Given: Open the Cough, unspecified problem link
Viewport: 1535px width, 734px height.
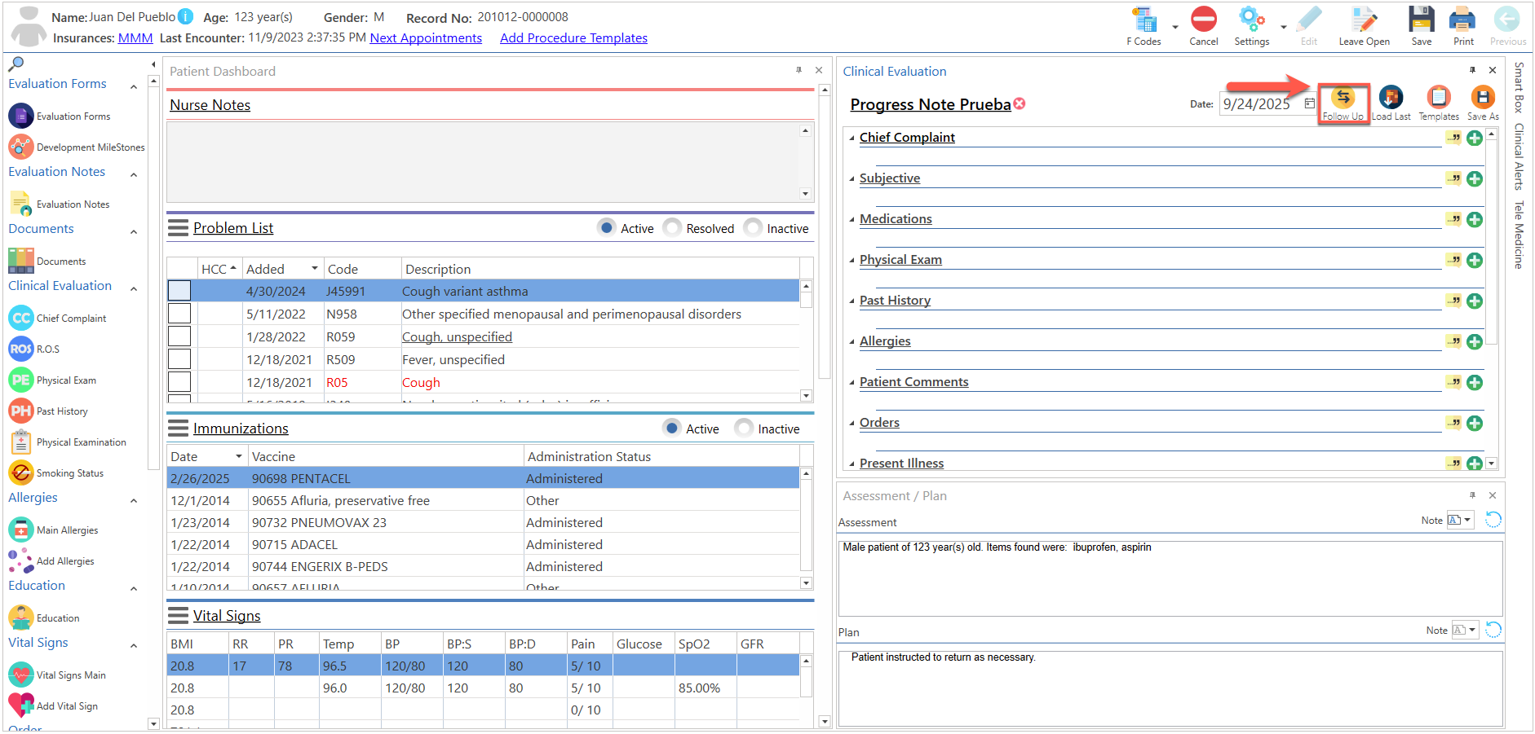Looking at the screenshot, I should click(x=457, y=337).
